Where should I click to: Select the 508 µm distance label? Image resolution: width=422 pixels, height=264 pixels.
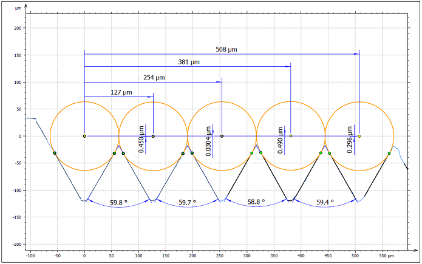click(226, 50)
